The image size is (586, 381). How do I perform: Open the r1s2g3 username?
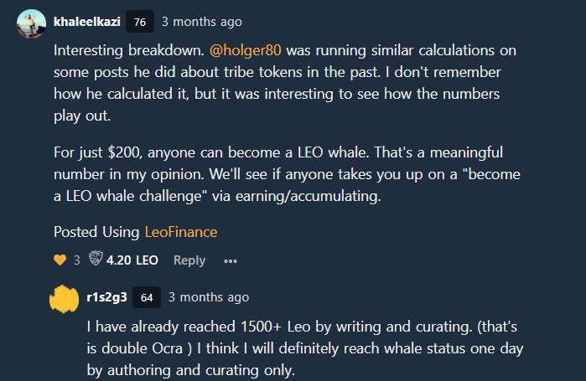106,297
